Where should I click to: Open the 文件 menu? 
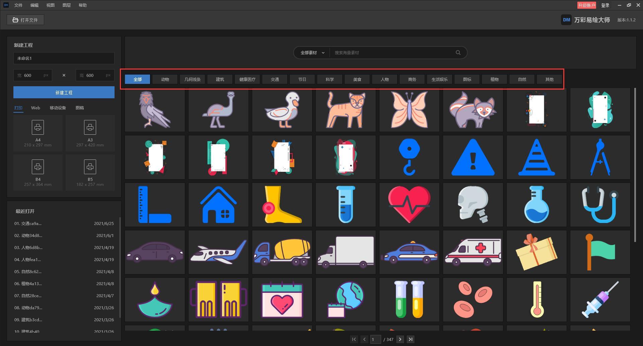pyautogui.click(x=18, y=5)
